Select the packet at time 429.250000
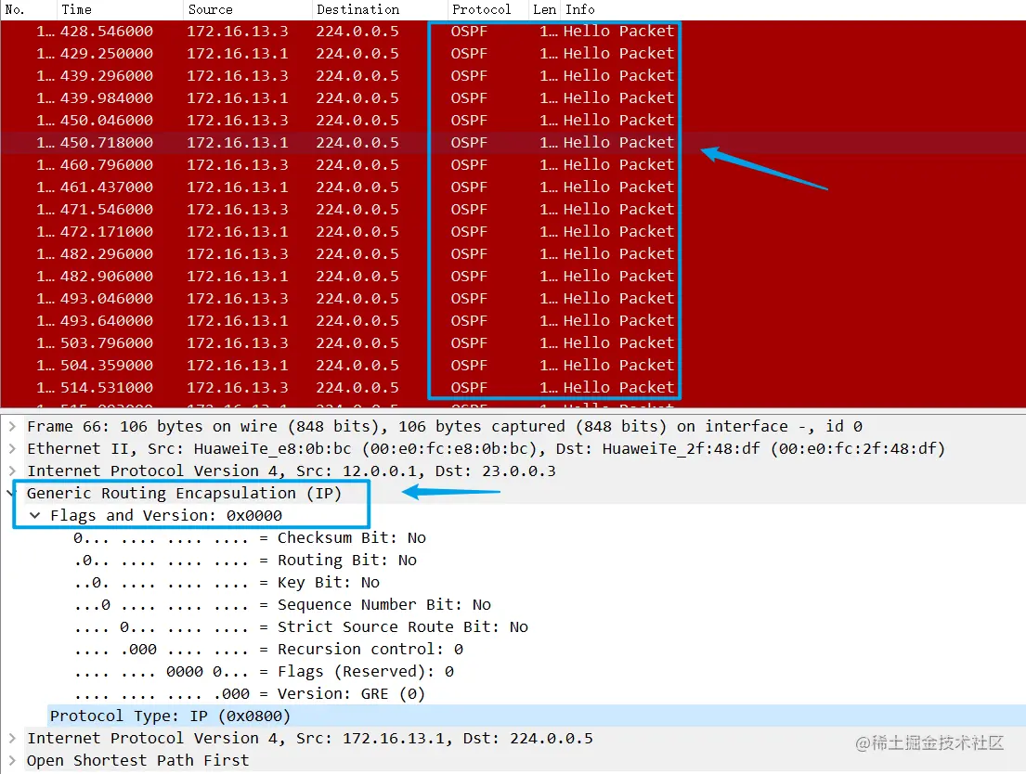 pyautogui.click(x=513, y=54)
